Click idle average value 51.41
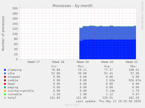 tap(109, 73)
